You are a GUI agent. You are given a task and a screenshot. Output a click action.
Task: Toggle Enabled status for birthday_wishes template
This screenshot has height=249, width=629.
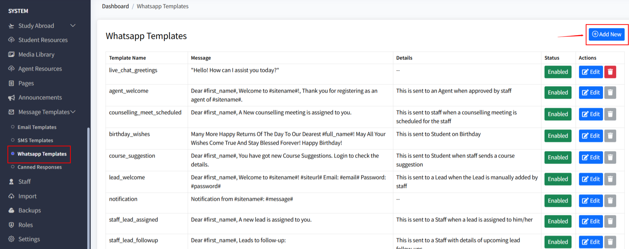point(558,136)
